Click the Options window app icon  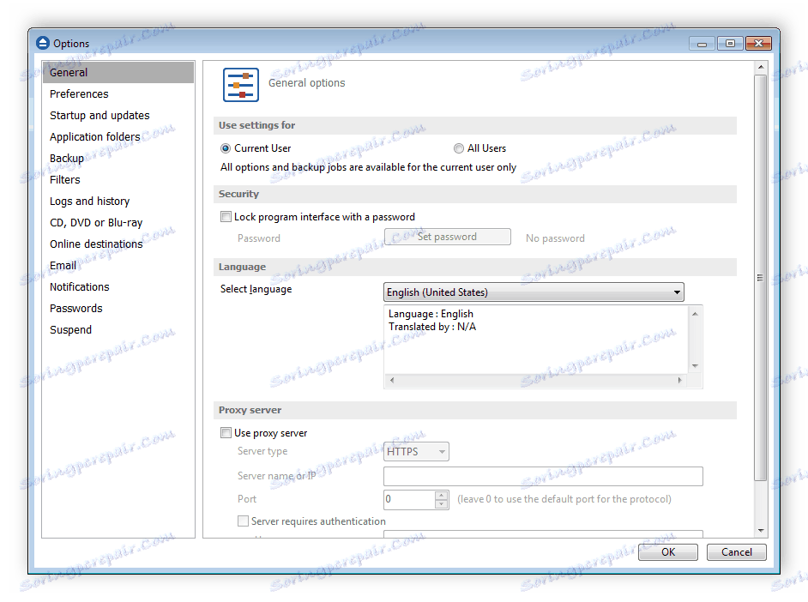point(43,43)
